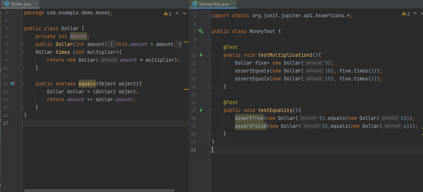Click the @Test annotation above testMultiplication2

pos(231,47)
